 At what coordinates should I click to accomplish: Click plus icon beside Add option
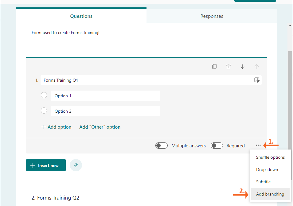[44, 127]
